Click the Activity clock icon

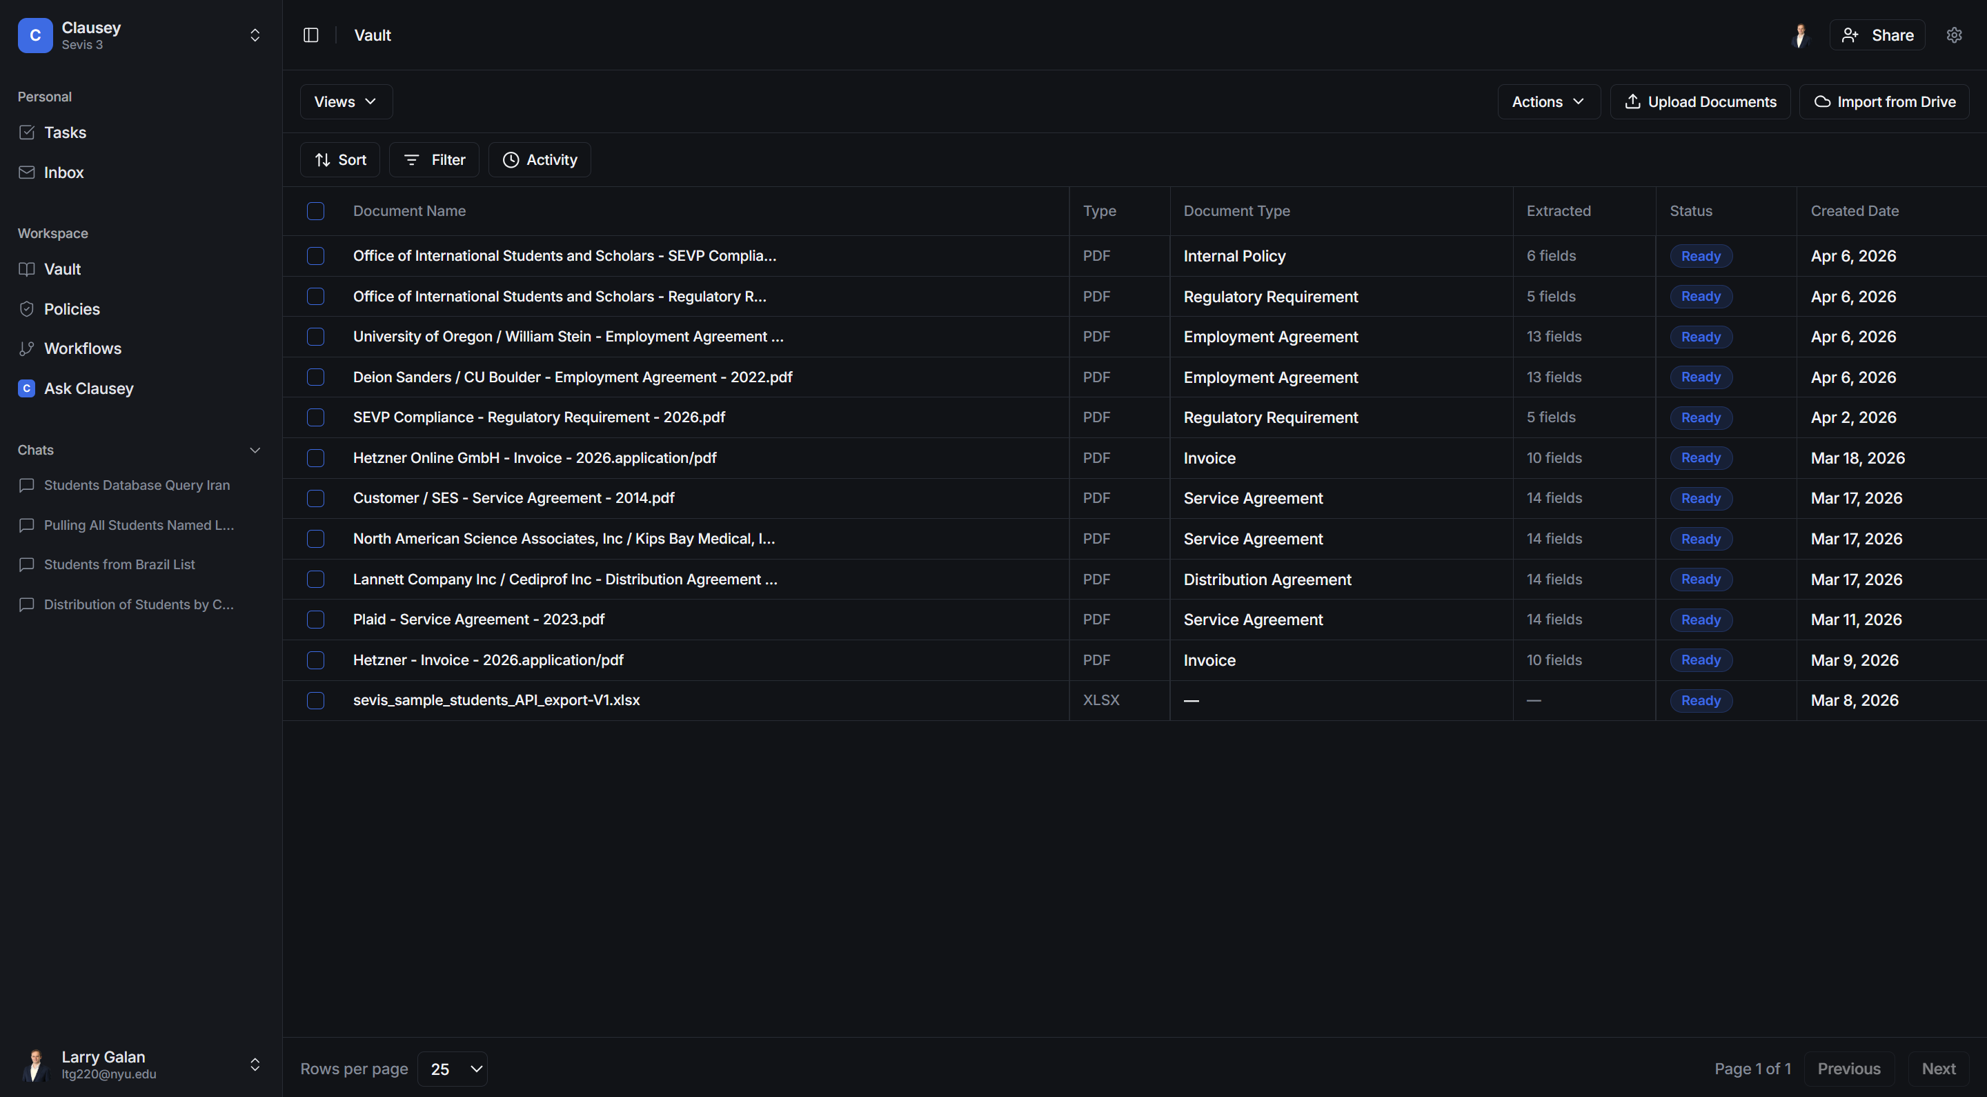click(x=510, y=159)
